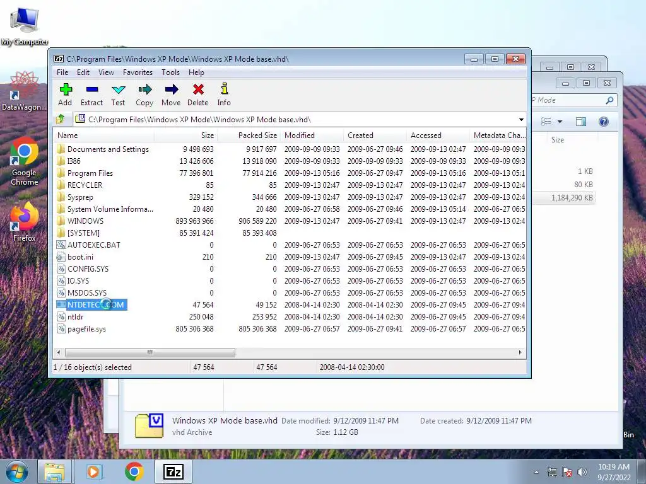Launch Windows Media Player from taskbar
This screenshot has width=646, height=484.
(94, 471)
